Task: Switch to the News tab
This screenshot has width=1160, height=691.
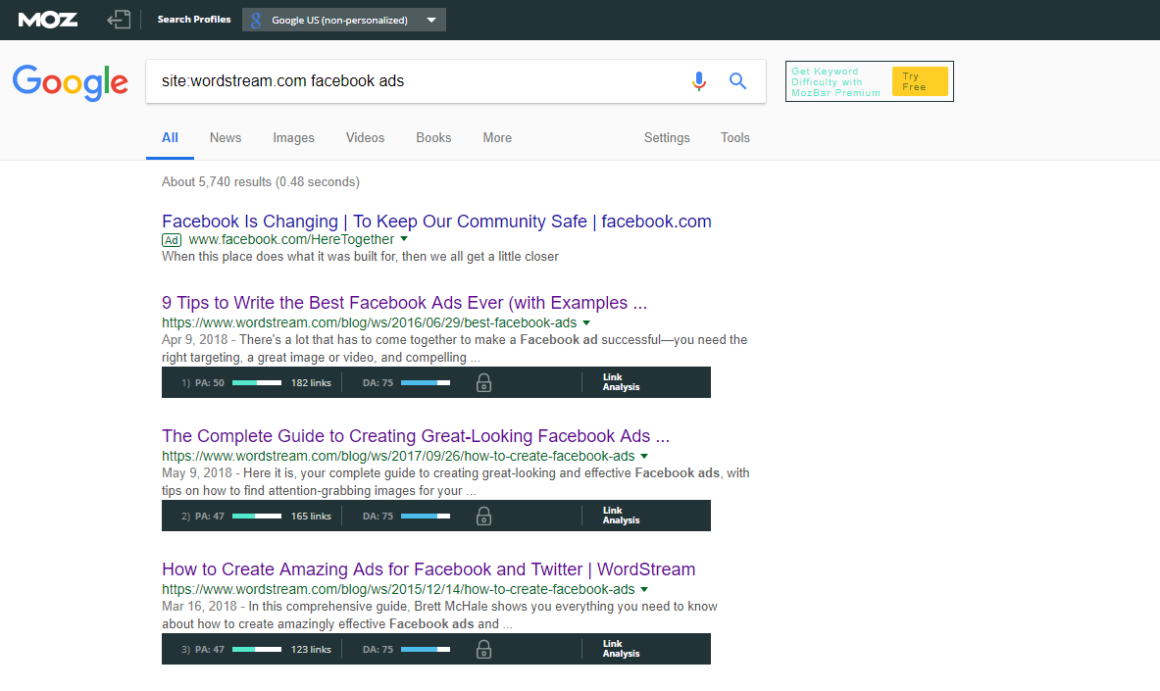Action: (226, 138)
